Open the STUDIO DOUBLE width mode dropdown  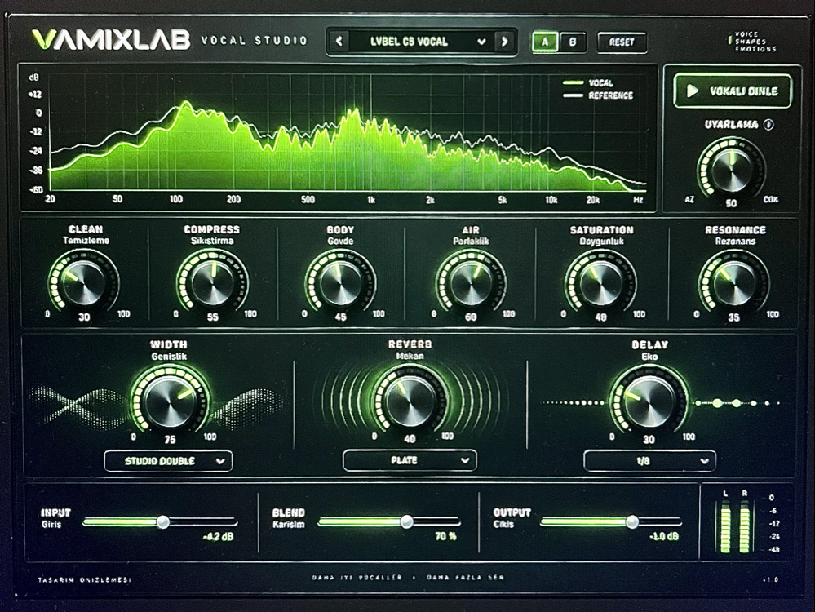click(168, 461)
